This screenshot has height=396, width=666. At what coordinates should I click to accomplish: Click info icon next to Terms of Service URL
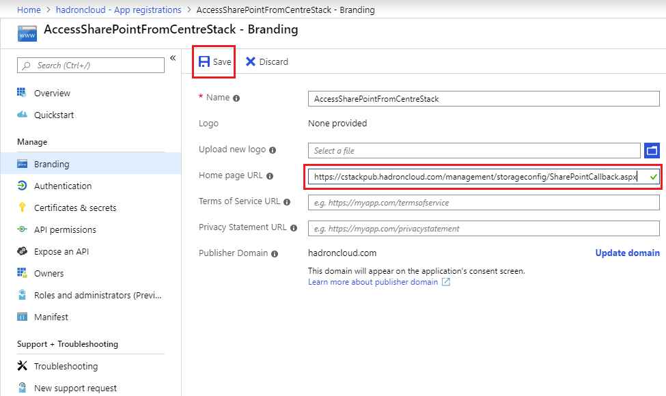pyautogui.click(x=287, y=202)
